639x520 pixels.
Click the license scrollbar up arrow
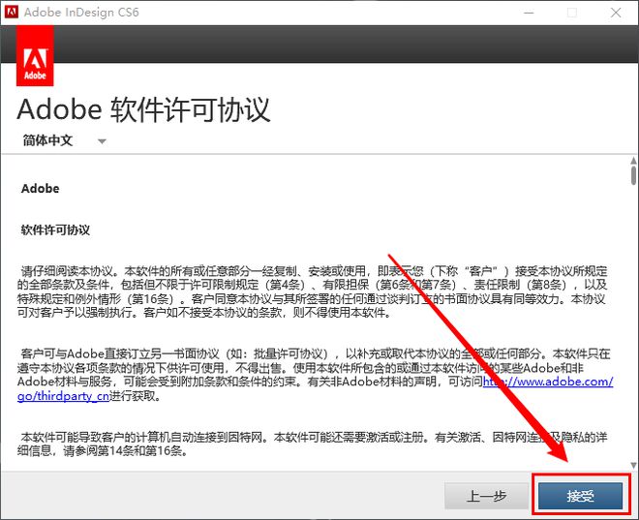click(633, 161)
